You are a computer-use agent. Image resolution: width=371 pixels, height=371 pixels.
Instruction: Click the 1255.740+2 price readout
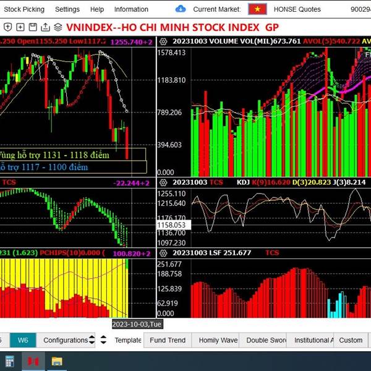click(131, 42)
